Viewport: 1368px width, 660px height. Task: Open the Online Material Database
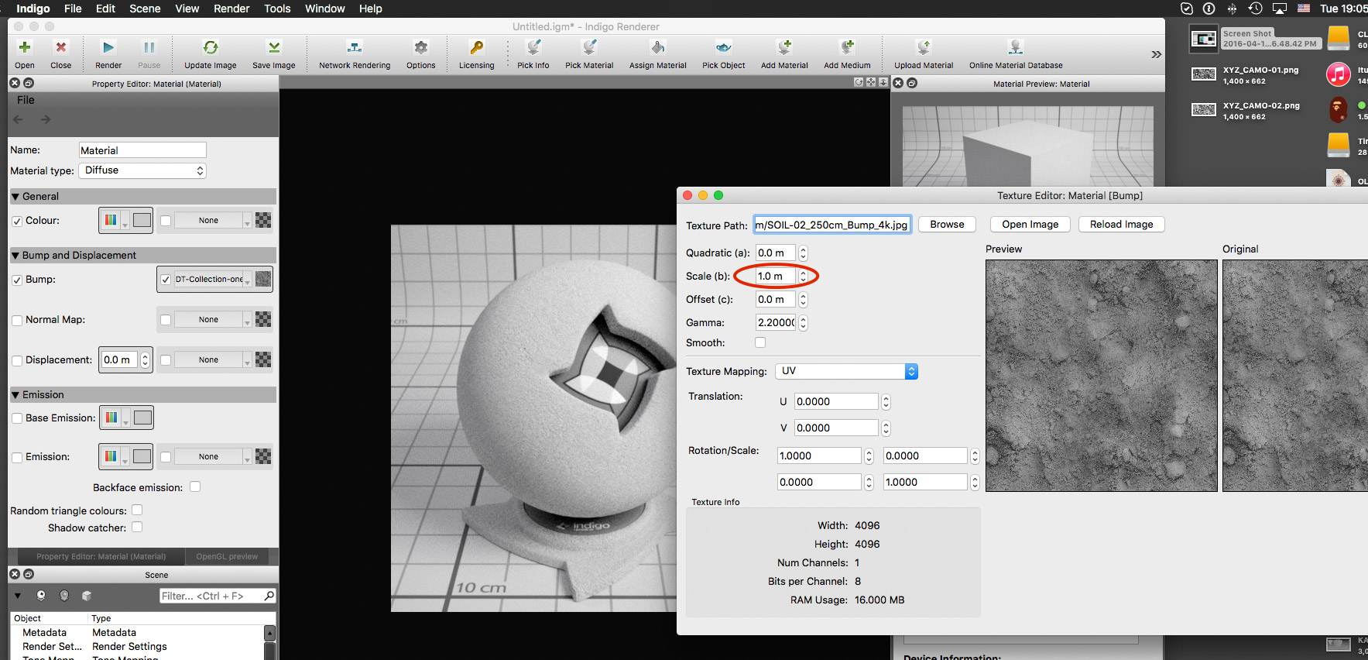pyautogui.click(x=1015, y=48)
